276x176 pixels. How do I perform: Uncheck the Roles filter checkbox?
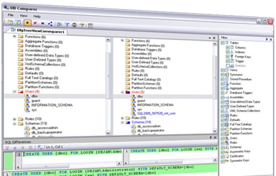tap(223, 143)
